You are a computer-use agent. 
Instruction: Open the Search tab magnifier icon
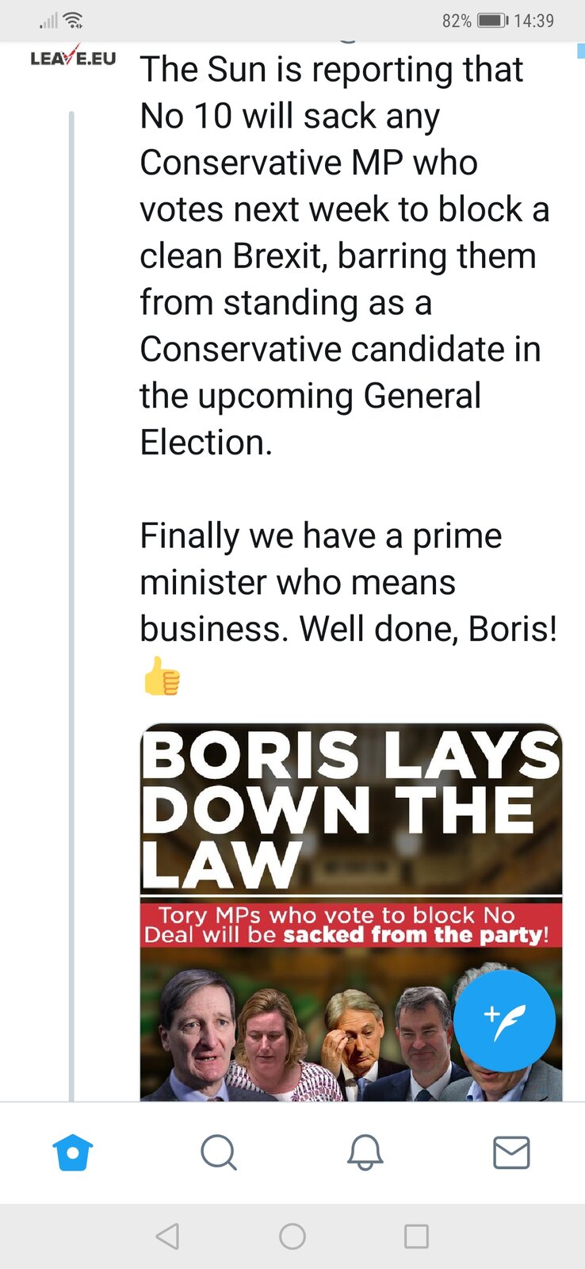point(219,1152)
